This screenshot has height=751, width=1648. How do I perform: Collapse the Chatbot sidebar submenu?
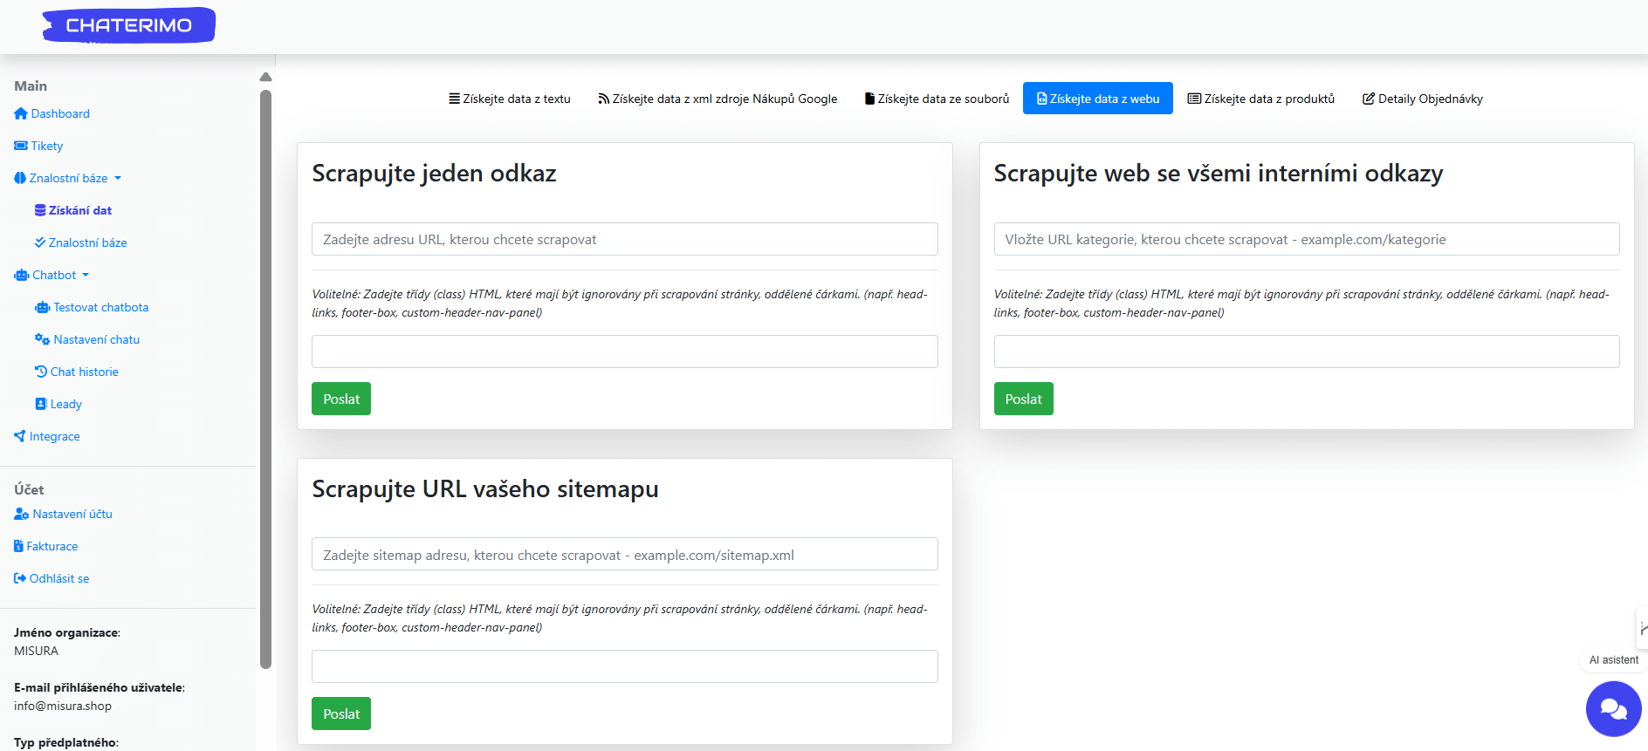click(x=54, y=275)
